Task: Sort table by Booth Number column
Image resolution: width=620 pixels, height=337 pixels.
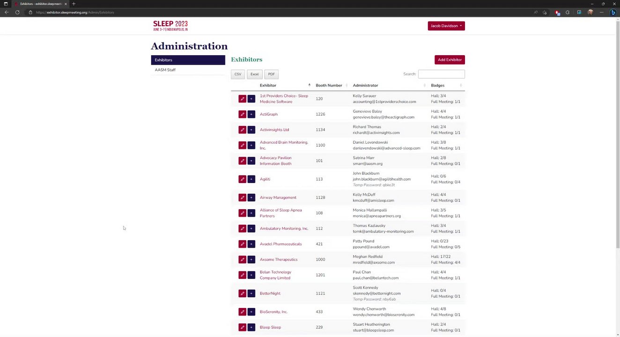Action: tap(329, 85)
